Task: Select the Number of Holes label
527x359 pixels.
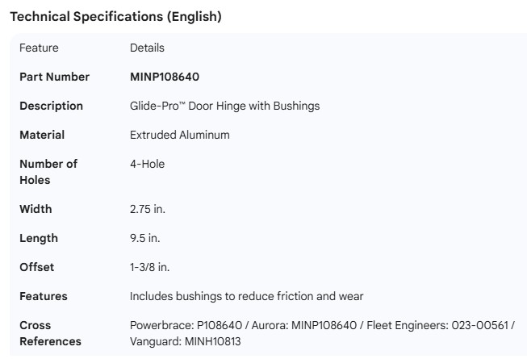Action: tap(48, 172)
